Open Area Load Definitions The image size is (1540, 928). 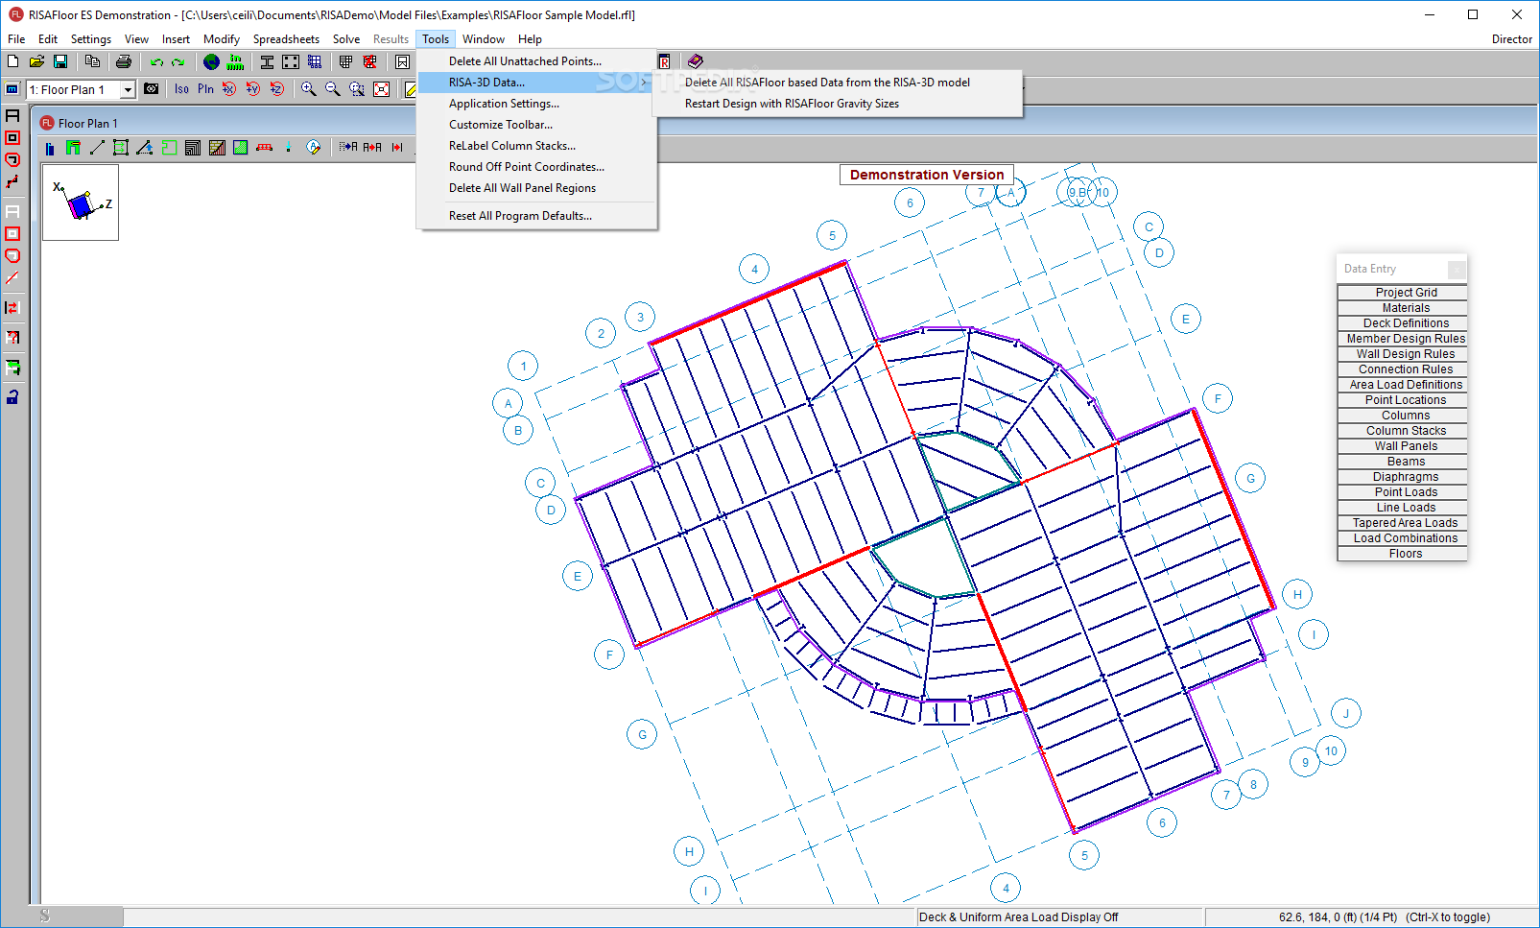pos(1403,385)
